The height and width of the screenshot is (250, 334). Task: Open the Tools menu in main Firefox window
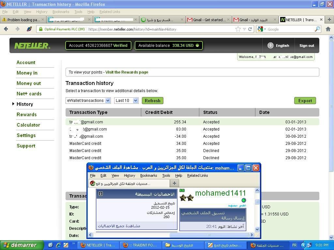[78, 12]
